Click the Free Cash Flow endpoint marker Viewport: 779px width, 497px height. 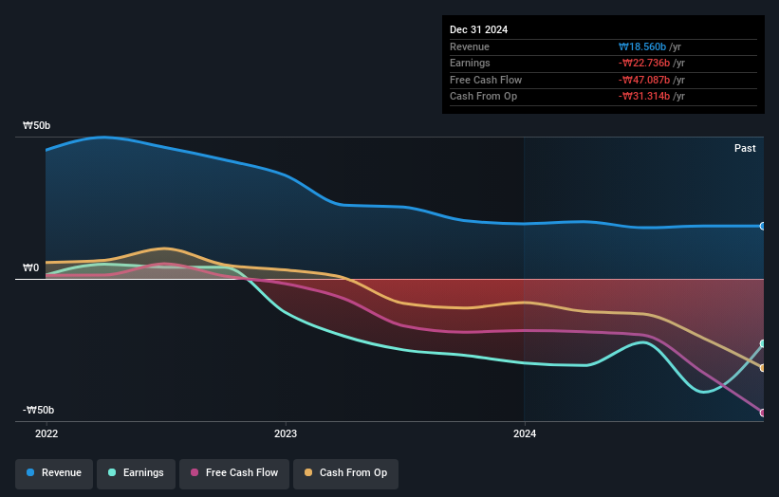pos(763,413)
